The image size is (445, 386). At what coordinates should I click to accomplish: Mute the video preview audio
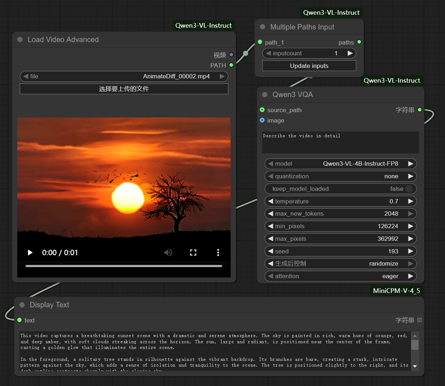[x=168, y=252]
